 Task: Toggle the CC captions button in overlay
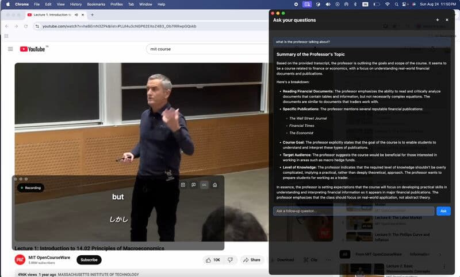[x=204, y=185]
